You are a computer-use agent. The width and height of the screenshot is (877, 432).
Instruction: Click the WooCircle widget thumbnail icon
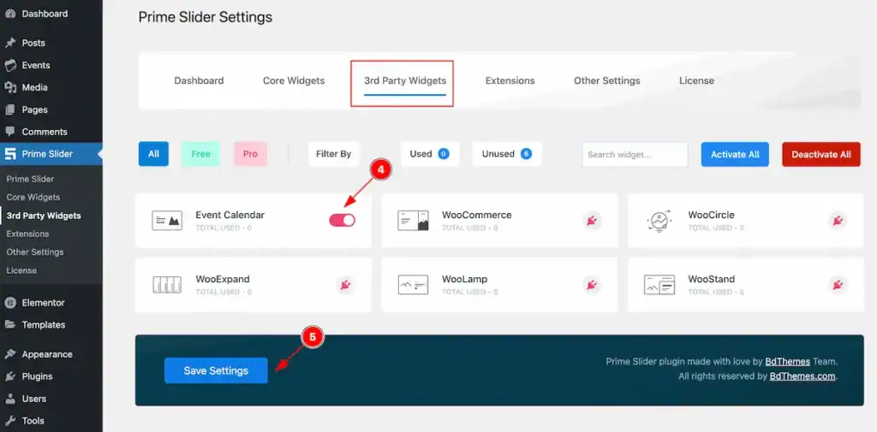[x=659, y=221]
